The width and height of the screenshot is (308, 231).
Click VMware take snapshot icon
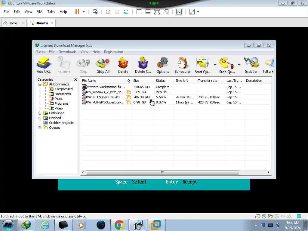(x=108, y=12)
